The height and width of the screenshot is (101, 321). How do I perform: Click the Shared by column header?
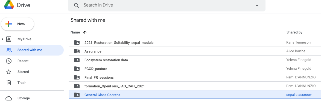(x=294, y=32)
